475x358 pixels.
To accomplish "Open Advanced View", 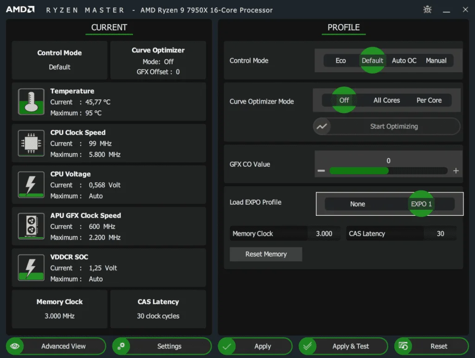I will tap(56, 346).
